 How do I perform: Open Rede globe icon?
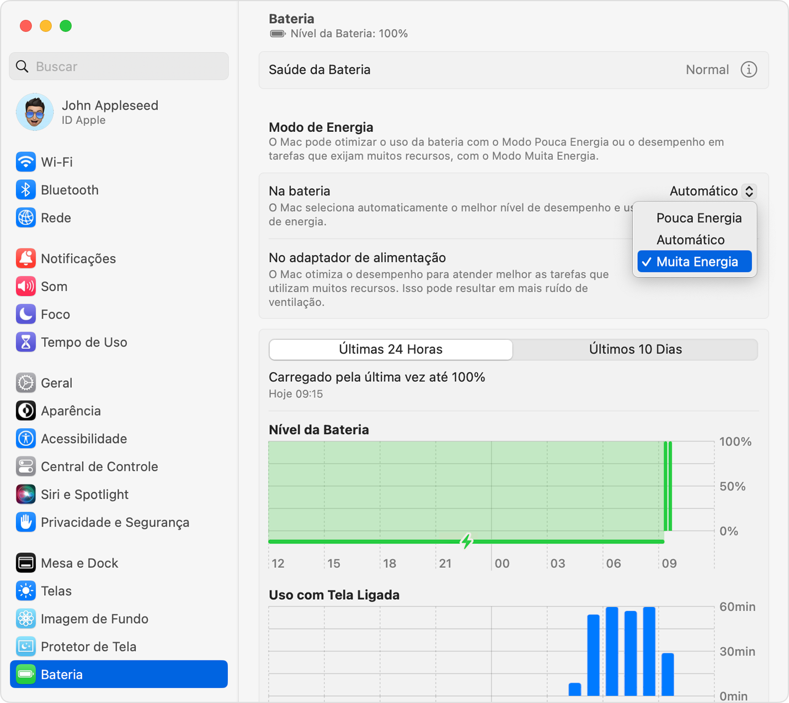point(25,217)
